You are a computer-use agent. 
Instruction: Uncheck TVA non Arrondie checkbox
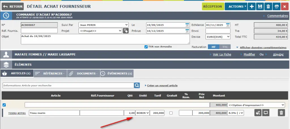coord(146,47)
